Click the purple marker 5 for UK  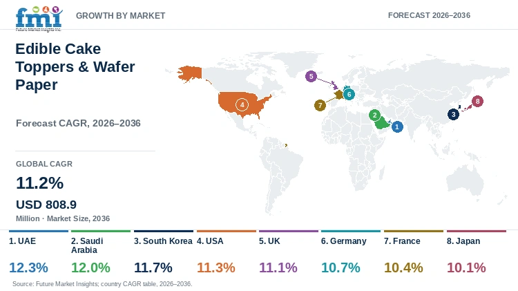click(x=311, y=77)
